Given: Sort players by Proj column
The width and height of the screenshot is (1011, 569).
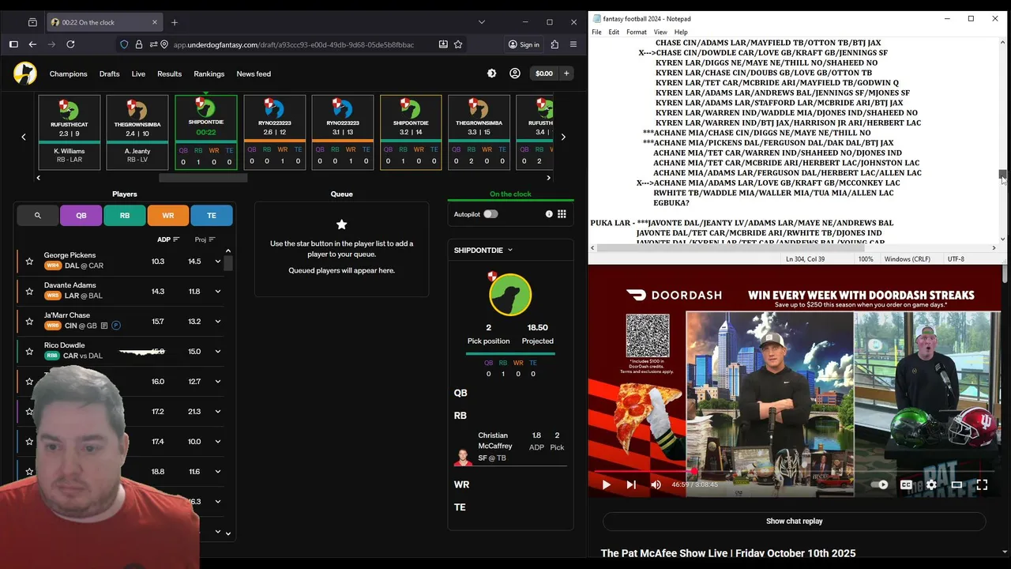Looking at the screenshot, I should click(205, 239).
